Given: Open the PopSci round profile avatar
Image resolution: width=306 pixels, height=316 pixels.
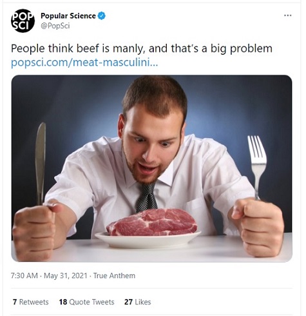Looking at the screenshot, I should (23, 21).
